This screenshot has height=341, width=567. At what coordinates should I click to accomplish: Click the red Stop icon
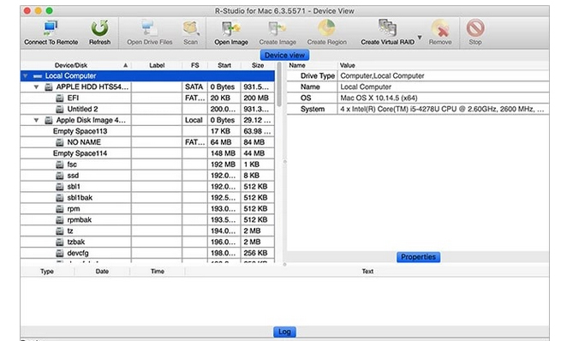coord(475,28)
